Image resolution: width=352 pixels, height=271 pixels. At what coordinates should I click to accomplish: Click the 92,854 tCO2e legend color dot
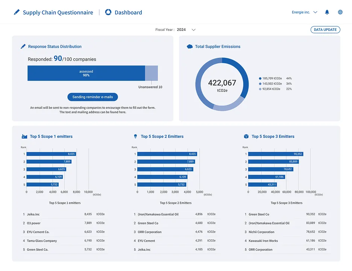[260, 89]
